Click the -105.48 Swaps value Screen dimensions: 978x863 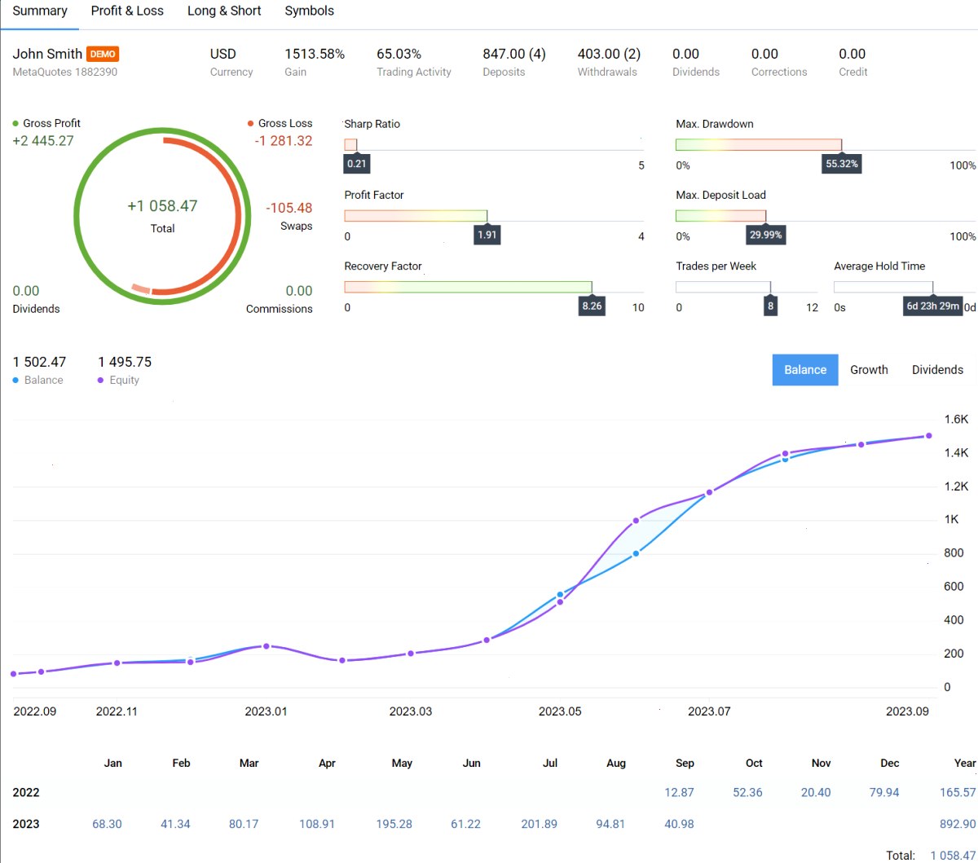click(289, 208)
